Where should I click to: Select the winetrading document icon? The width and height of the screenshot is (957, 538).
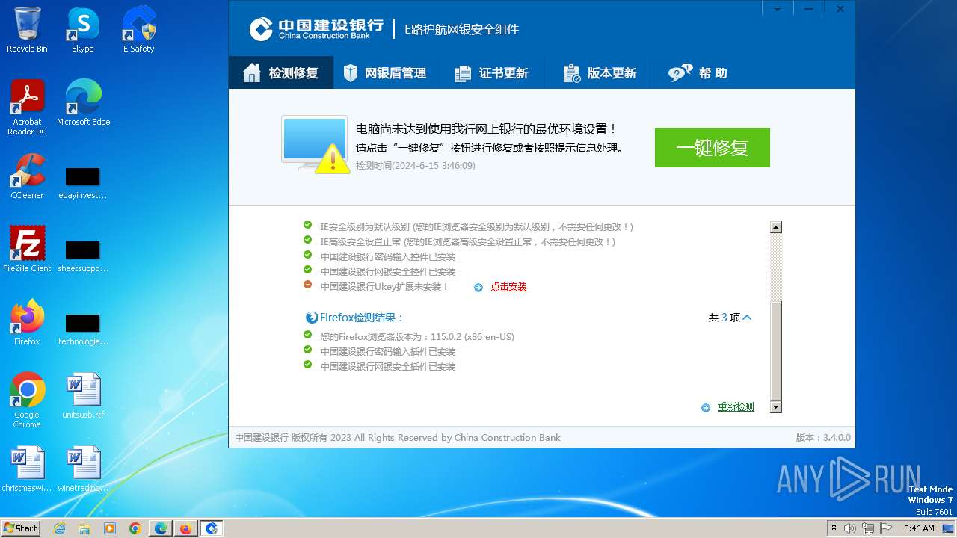tap(83, 469)
